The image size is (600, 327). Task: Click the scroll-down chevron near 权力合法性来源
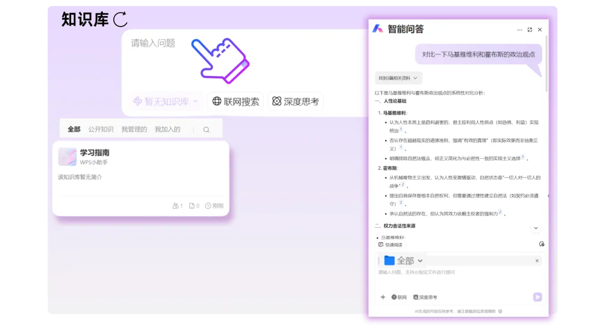[536, 228]
